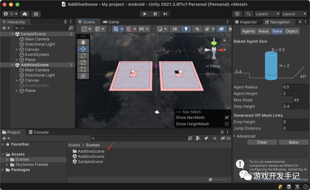Check the Show HeightMesh checkbox
Viewport: 310px width, 190px height.
click(227, 124)
